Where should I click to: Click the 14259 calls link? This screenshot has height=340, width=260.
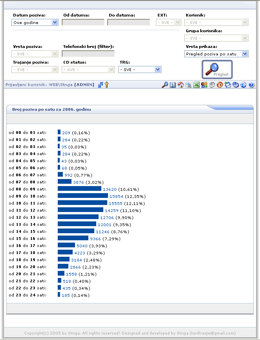pos(112,210)
